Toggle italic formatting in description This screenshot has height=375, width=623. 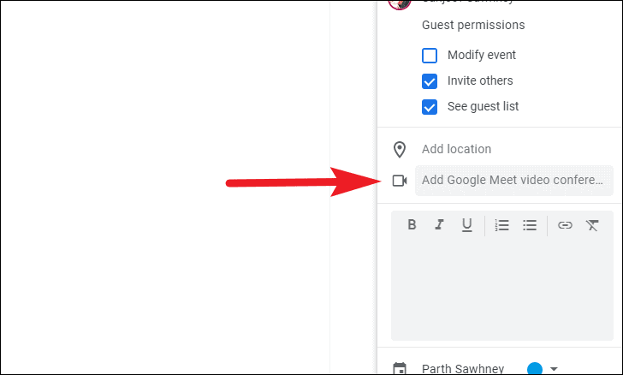point(439,224)
